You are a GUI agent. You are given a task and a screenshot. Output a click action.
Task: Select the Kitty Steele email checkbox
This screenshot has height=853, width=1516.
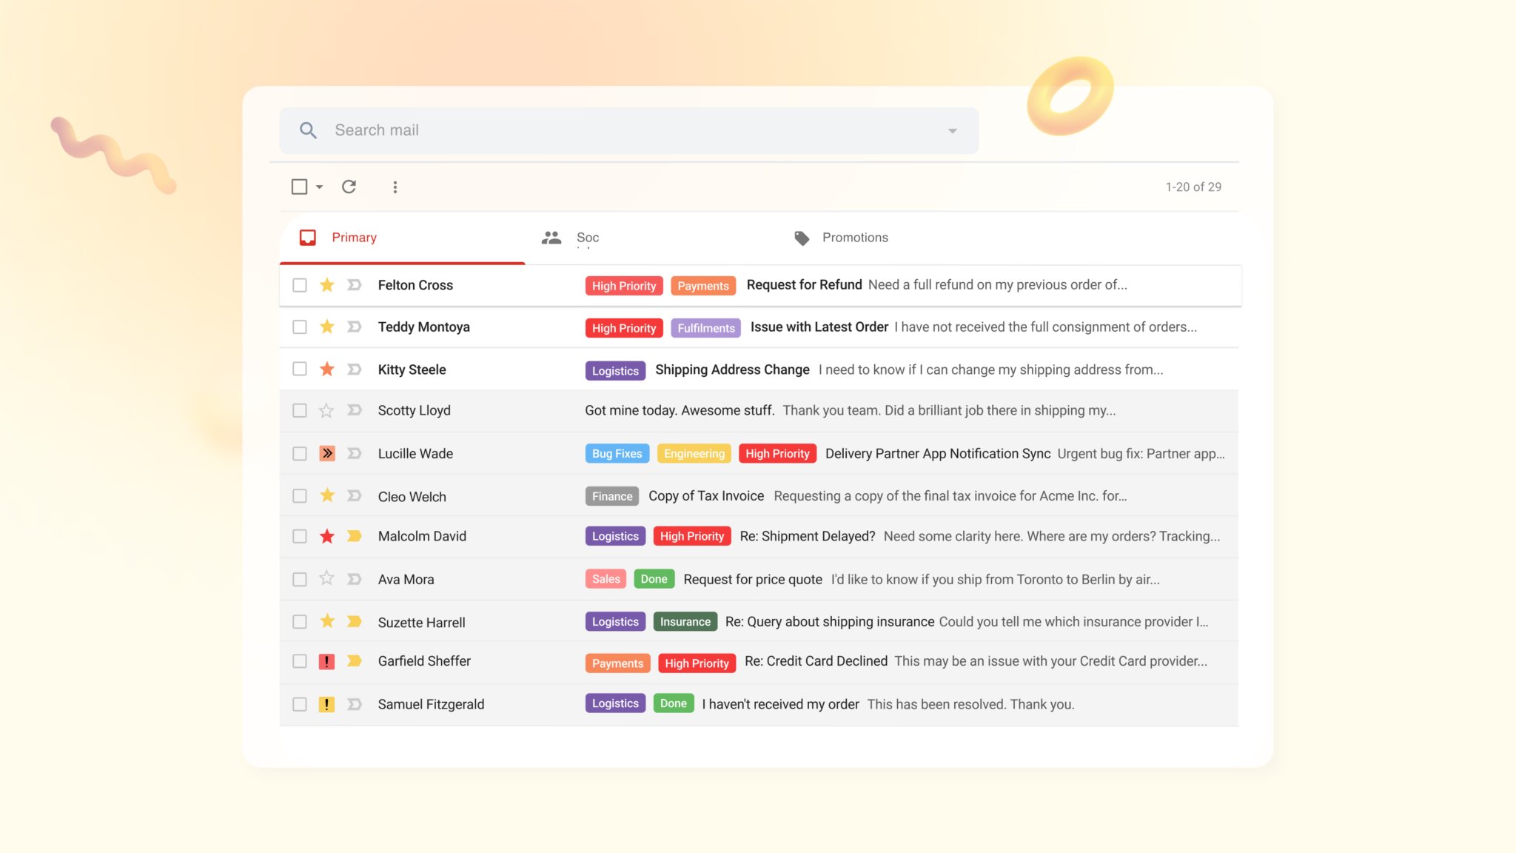pyautogui.click(x=299, y=369)
